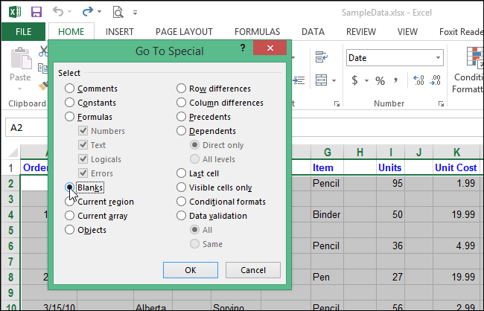Click the Go To Special help question mark
This screenshot has height=311, width=484.
pos(243,48)
